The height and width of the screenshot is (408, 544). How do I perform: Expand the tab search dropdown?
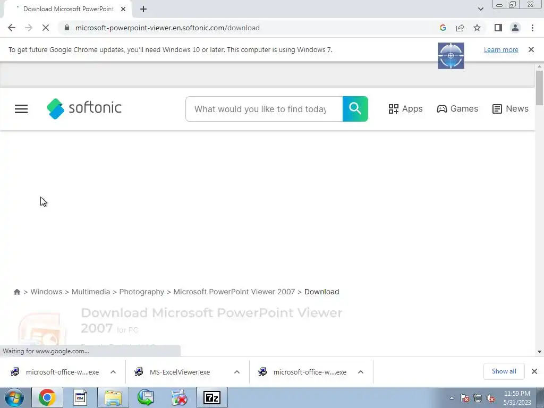[480, 9]
